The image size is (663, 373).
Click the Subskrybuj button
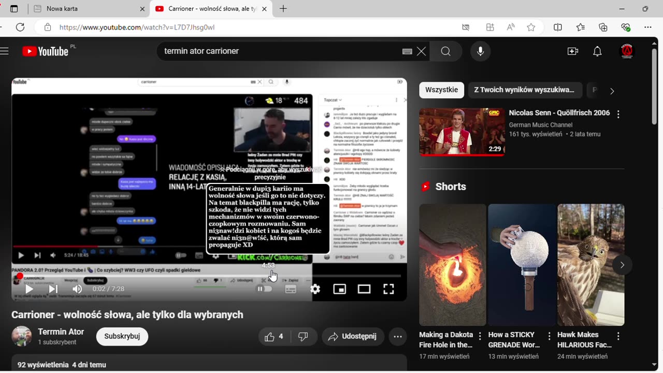point(122,336)
